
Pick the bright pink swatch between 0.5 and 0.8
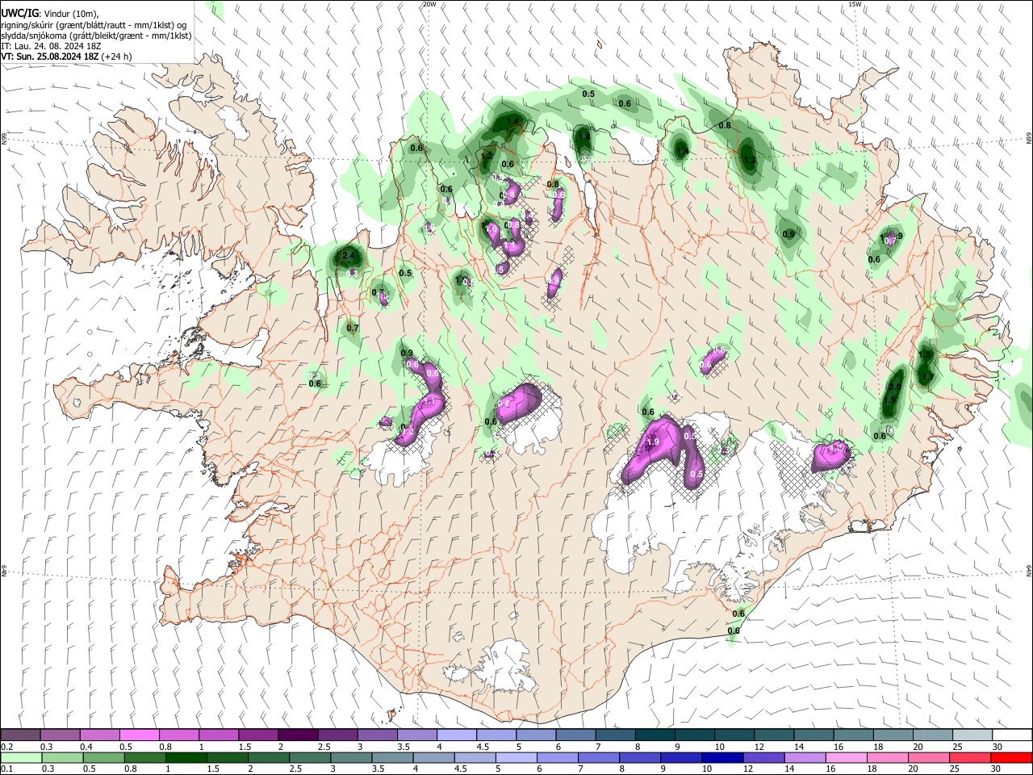[x=139, y=735]
